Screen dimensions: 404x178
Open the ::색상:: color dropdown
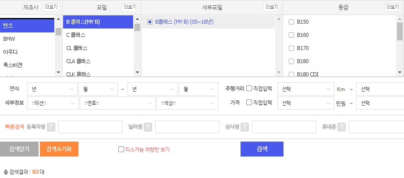click(x=187, y=103)
